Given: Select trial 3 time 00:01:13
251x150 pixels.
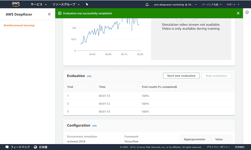Looking at the screenshot, I should pos(104,112).
